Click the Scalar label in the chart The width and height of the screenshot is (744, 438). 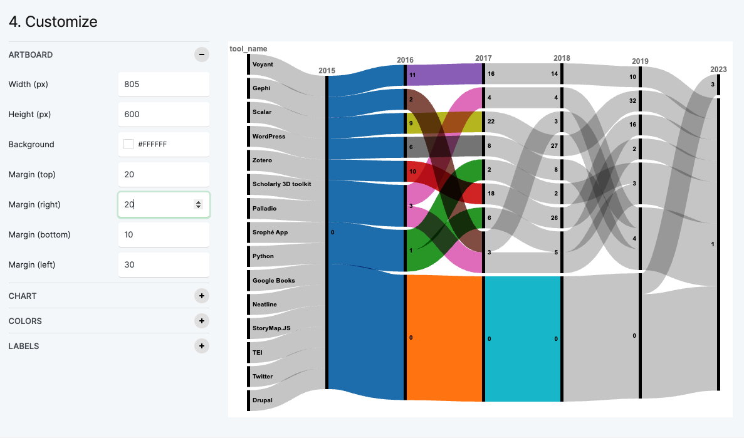pos(262,112)
